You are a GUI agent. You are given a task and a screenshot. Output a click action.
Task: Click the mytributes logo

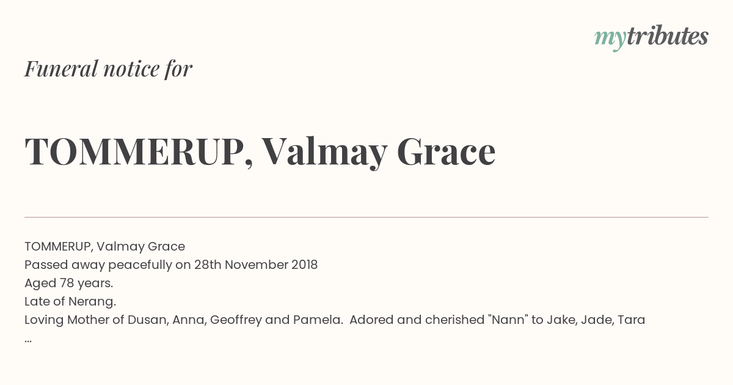[651, 37]
